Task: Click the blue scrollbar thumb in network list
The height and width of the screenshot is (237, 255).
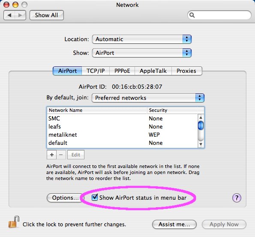Action: coord(201,126)
